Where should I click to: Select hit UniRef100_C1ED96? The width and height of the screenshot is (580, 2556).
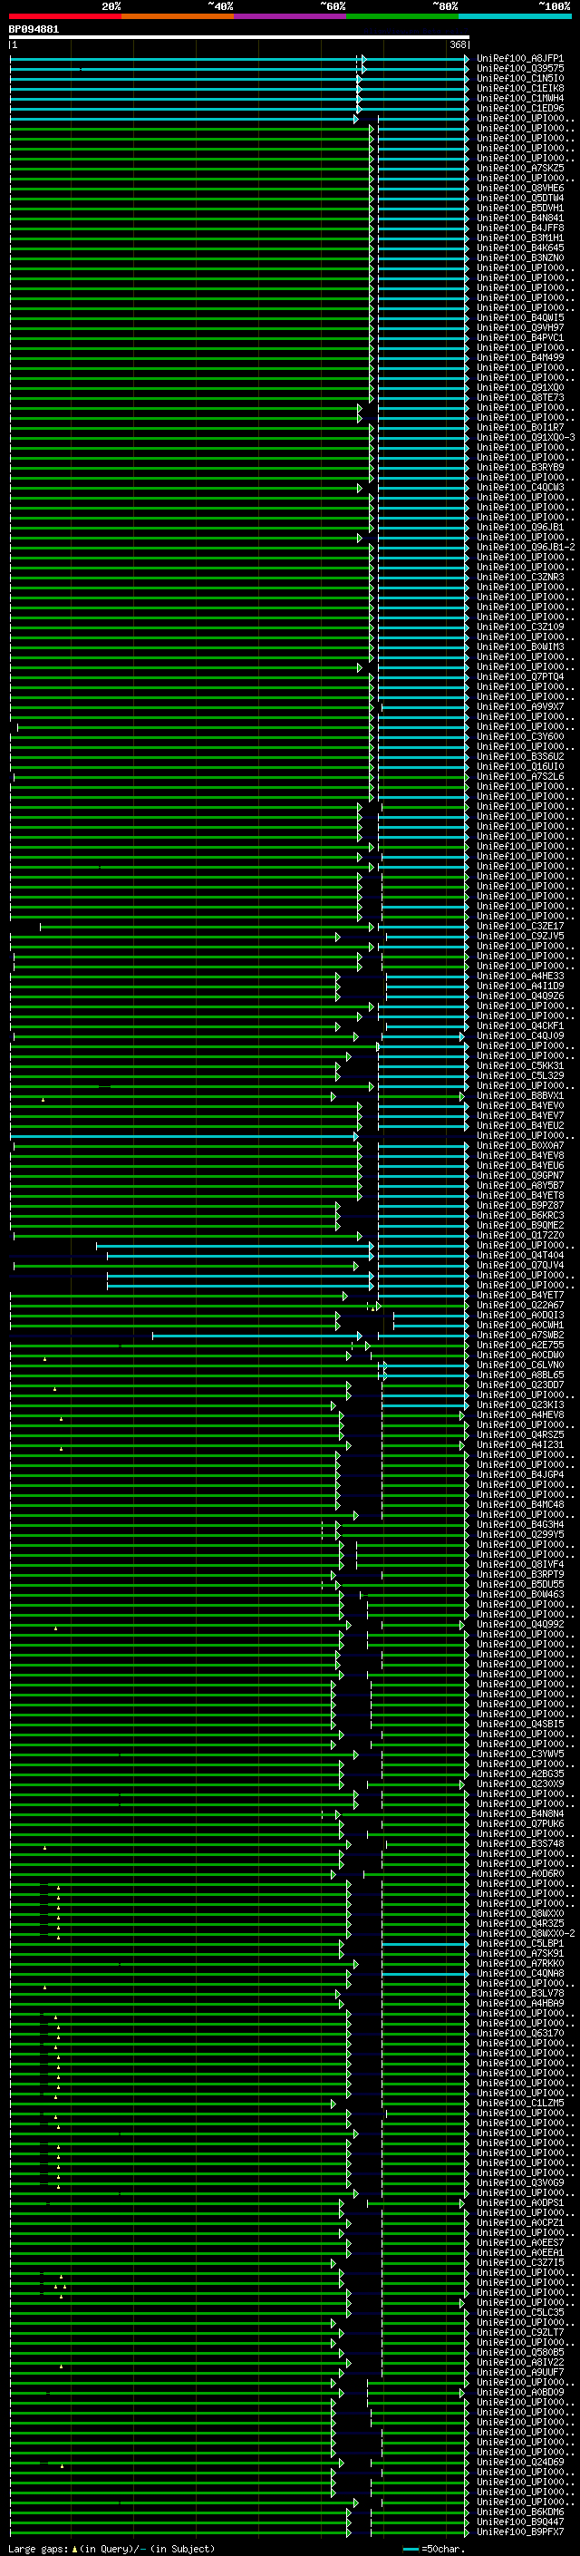[520, 108]
